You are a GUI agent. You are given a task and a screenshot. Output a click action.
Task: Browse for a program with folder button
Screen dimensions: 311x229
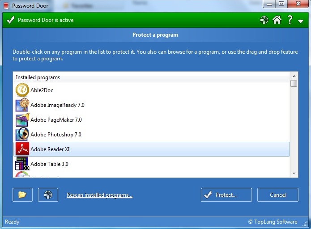tap(22, 195)
